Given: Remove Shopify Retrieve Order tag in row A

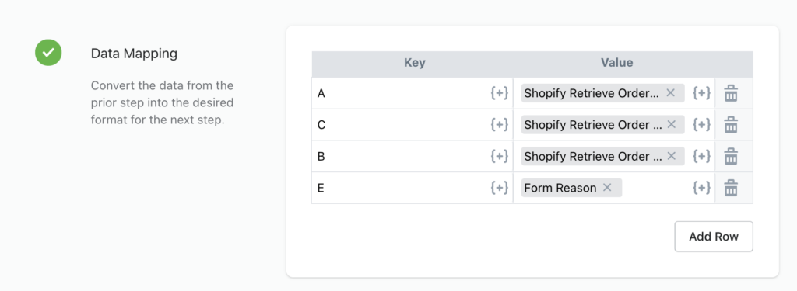Looking at the screenshot, I should [670, 93].
